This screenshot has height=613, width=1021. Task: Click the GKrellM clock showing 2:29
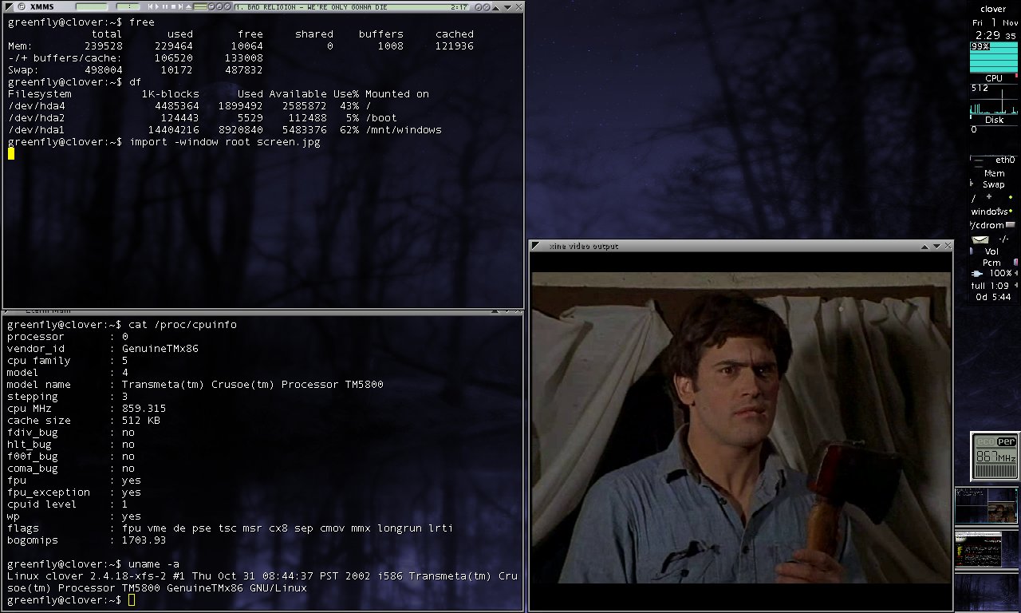point(986,35)
